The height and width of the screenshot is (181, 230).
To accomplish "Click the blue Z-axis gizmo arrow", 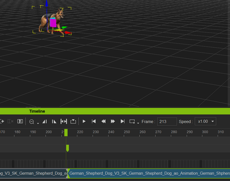I will click(x=47, y=3).
